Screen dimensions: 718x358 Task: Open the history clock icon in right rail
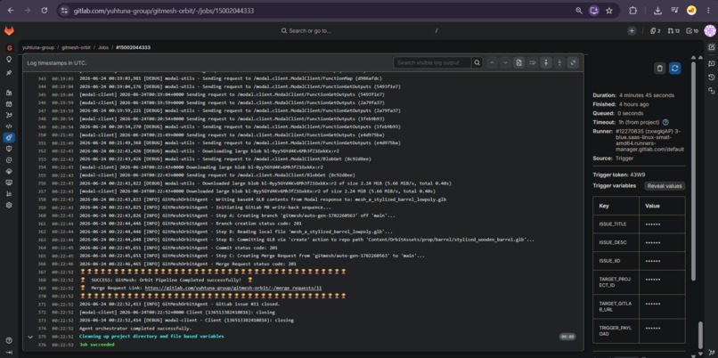712,77
